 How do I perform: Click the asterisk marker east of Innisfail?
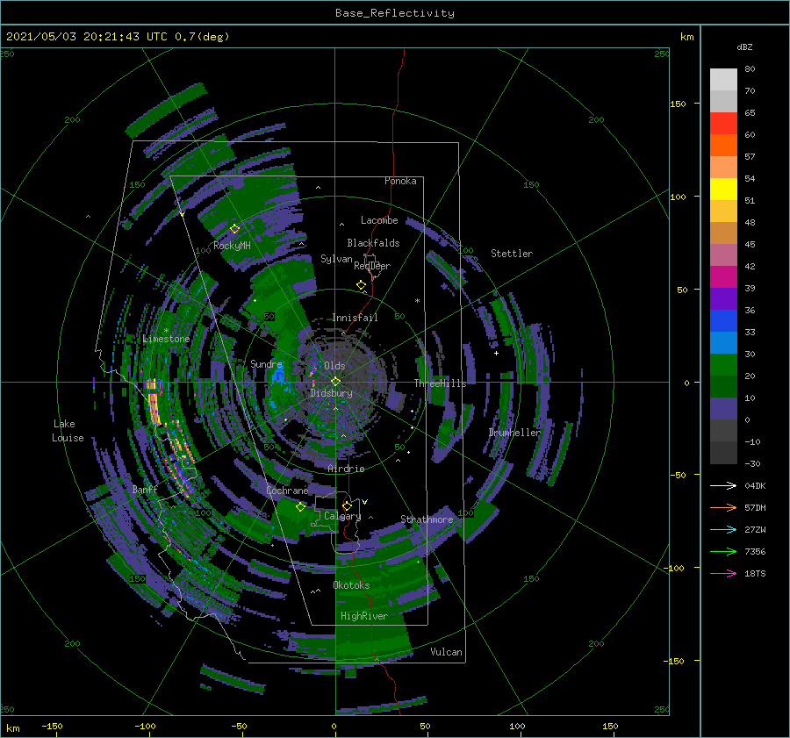pos(417,301)
